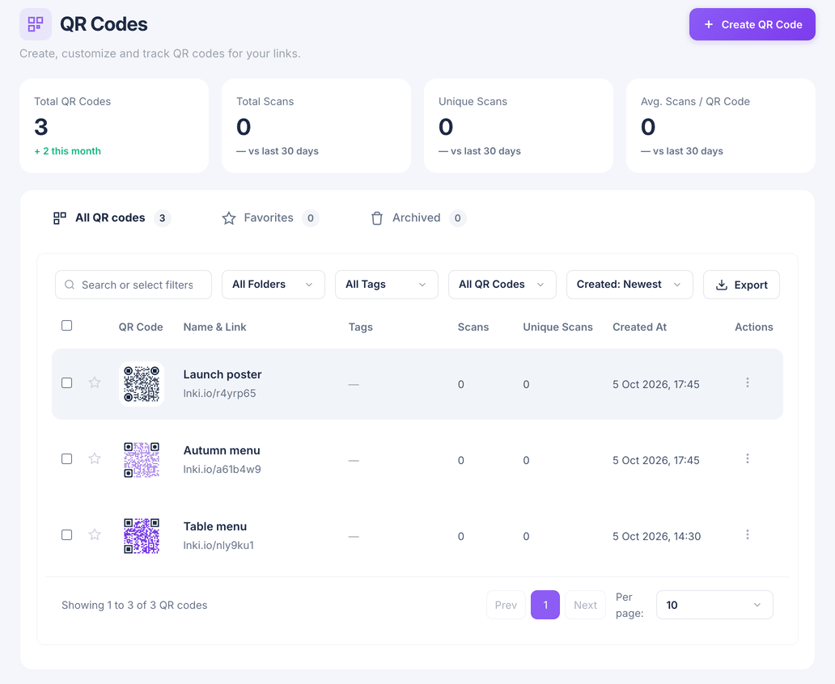
Task: Click the '5 Oct 2026, 14:30' date cell
Action: [657, 537]
